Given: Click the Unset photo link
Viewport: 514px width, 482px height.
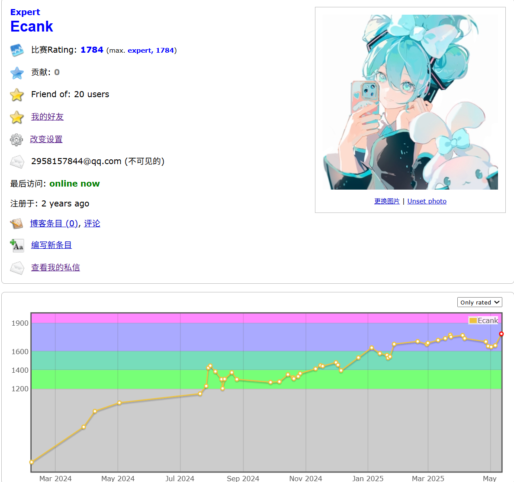Looking at the screenshot, I should click(x=427, y=201).
